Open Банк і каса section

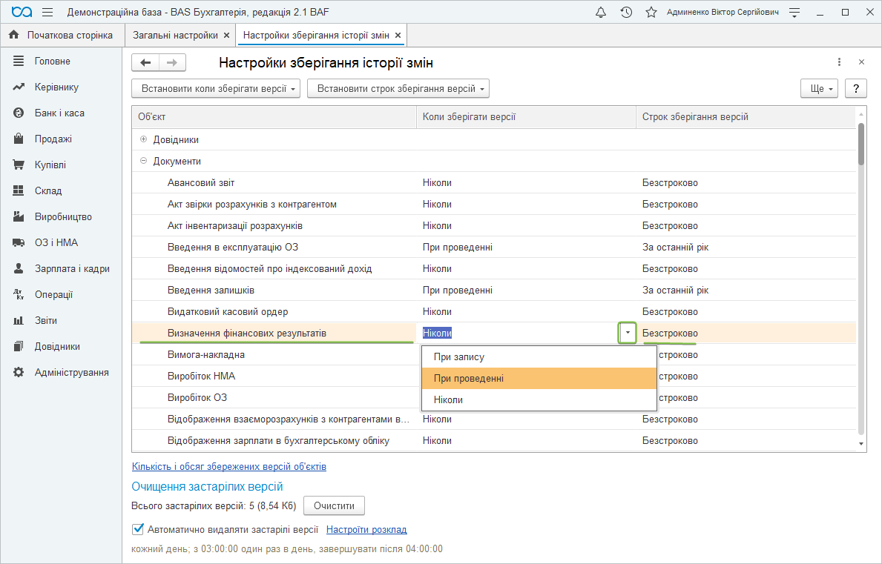[x=59, y=113]
